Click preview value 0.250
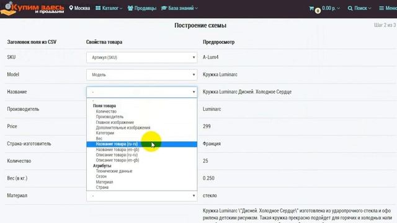This screenshot has height=223, width=397. (208, 178)
